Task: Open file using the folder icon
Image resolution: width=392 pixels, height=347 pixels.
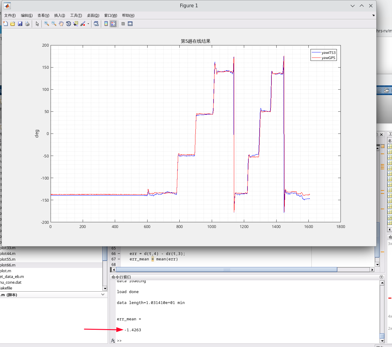Action: [13, 24]
